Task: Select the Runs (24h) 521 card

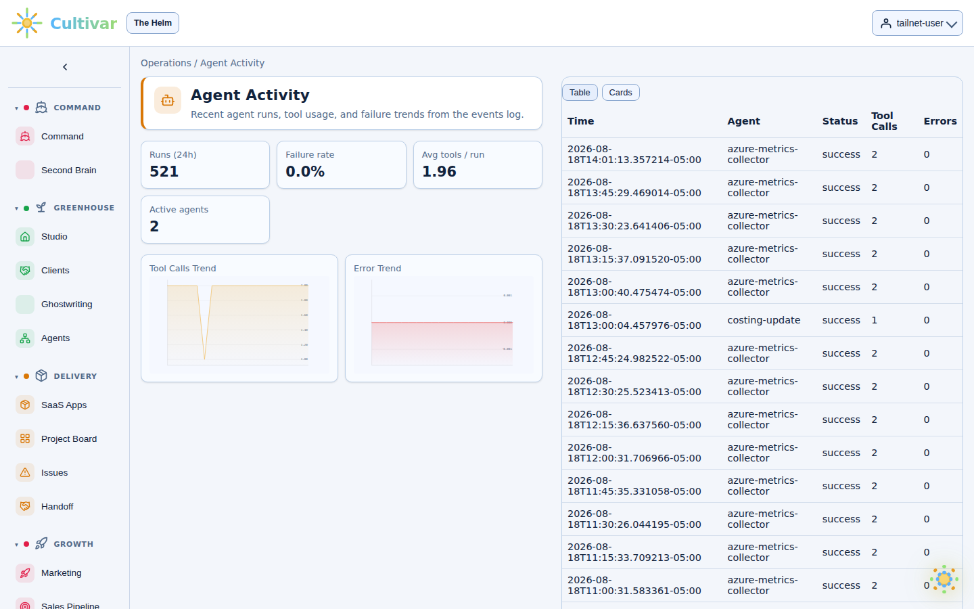Action: tap(205, 164)
